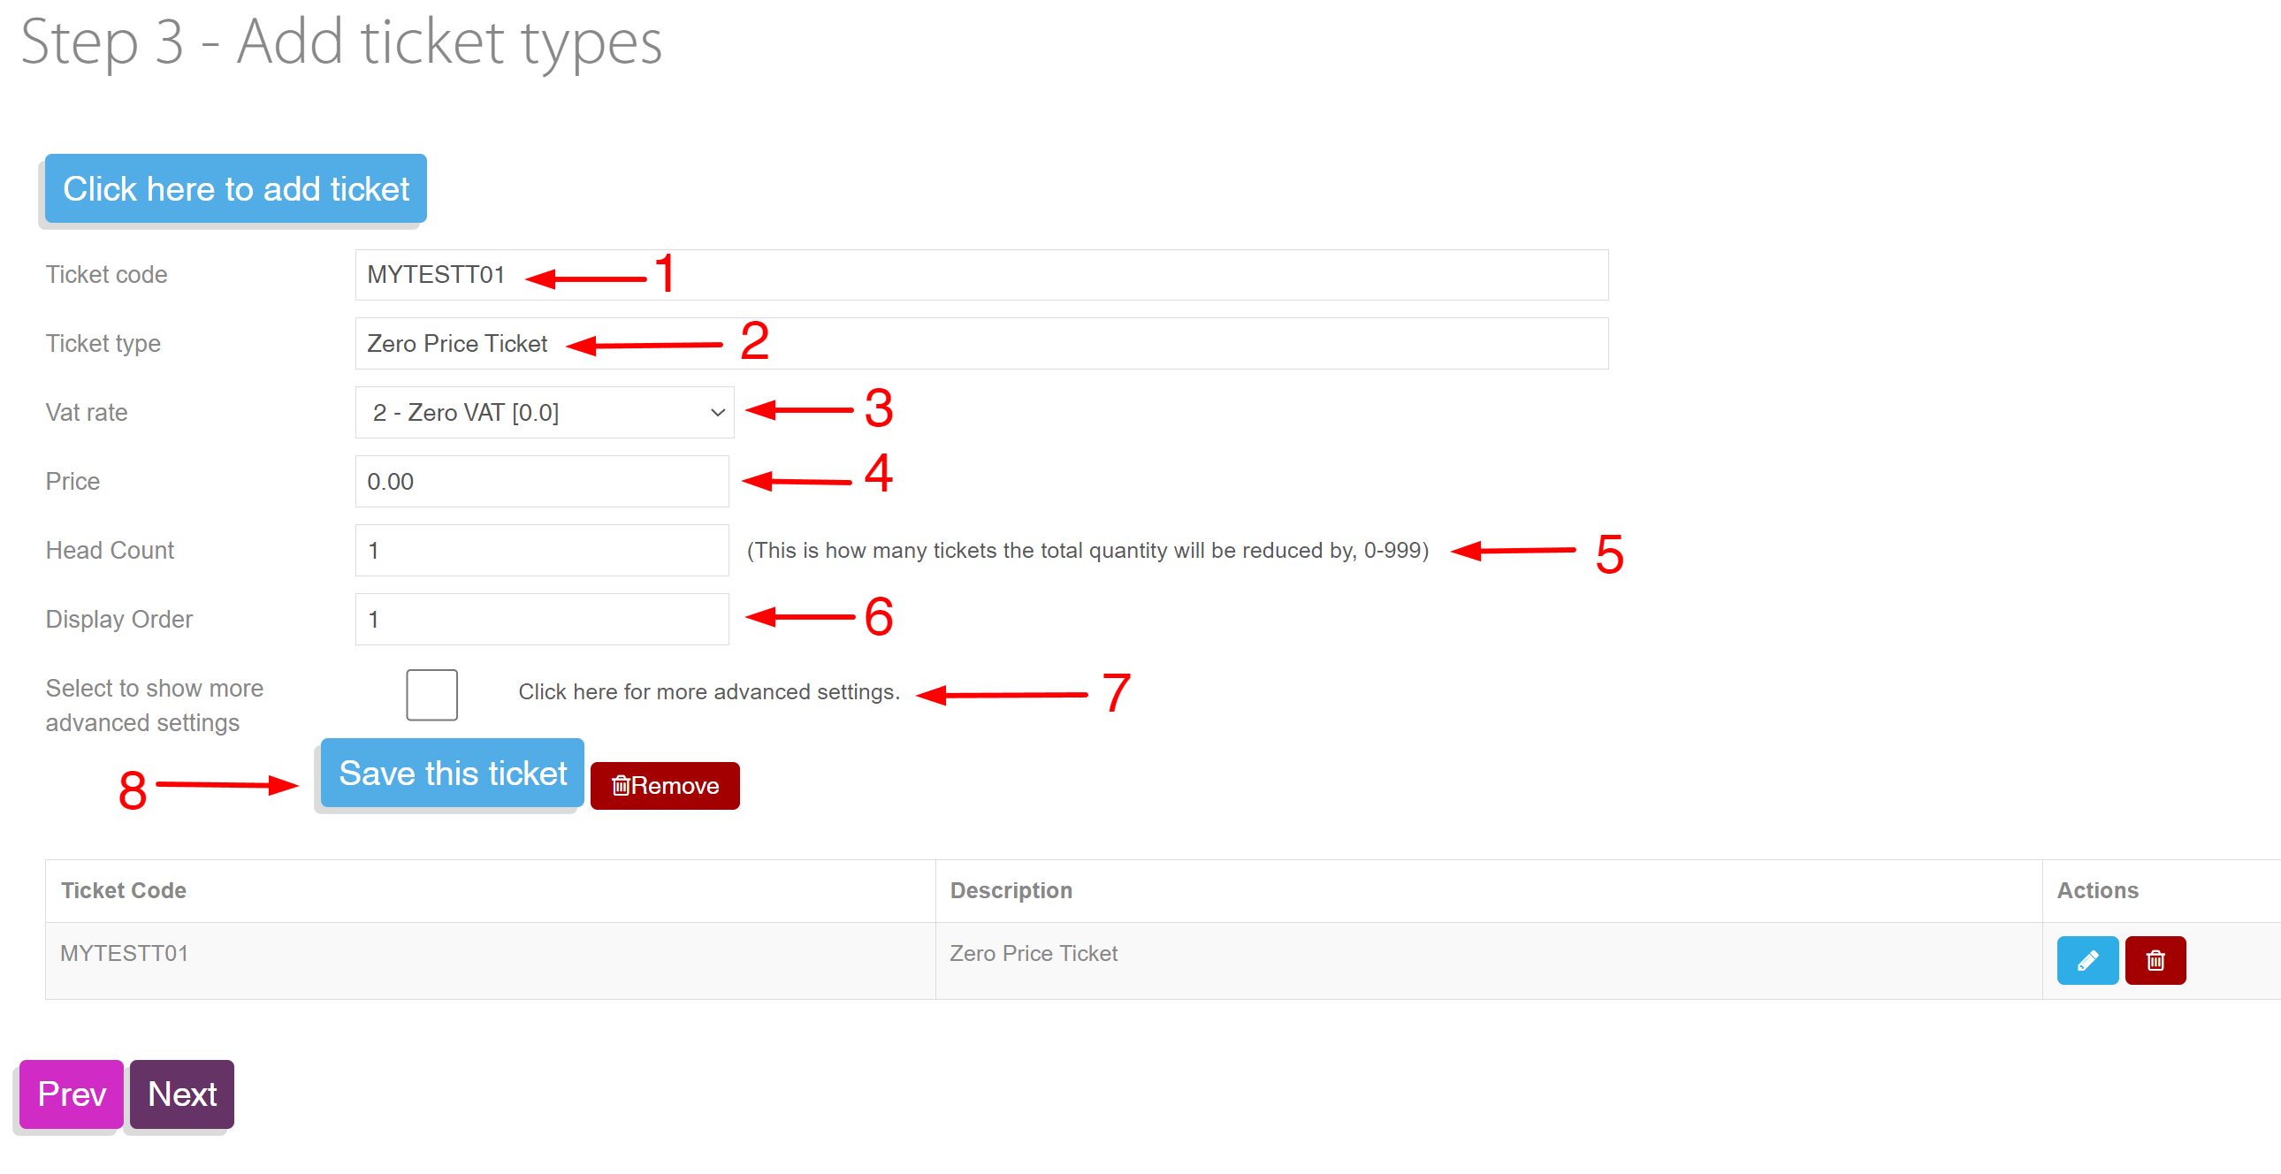
Task: Click into the Ticket type input field
Action: click(981, 344)
